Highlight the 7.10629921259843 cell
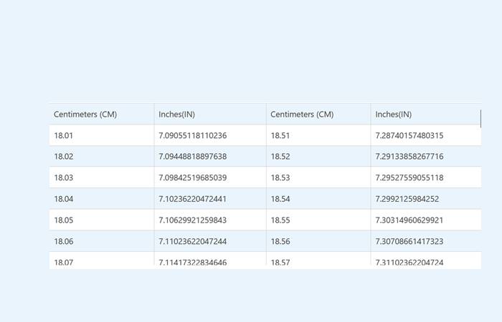Screen dimensions: 502x322 [x=210, y=220]
